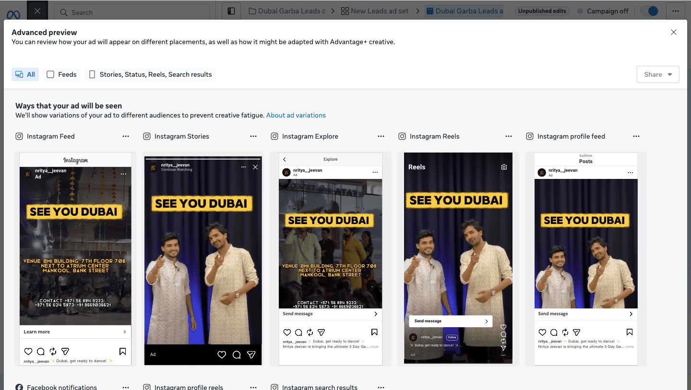Click the X icon in the Stories preview
The height and width of the screenshot is (390, 691).
point(255,167)
